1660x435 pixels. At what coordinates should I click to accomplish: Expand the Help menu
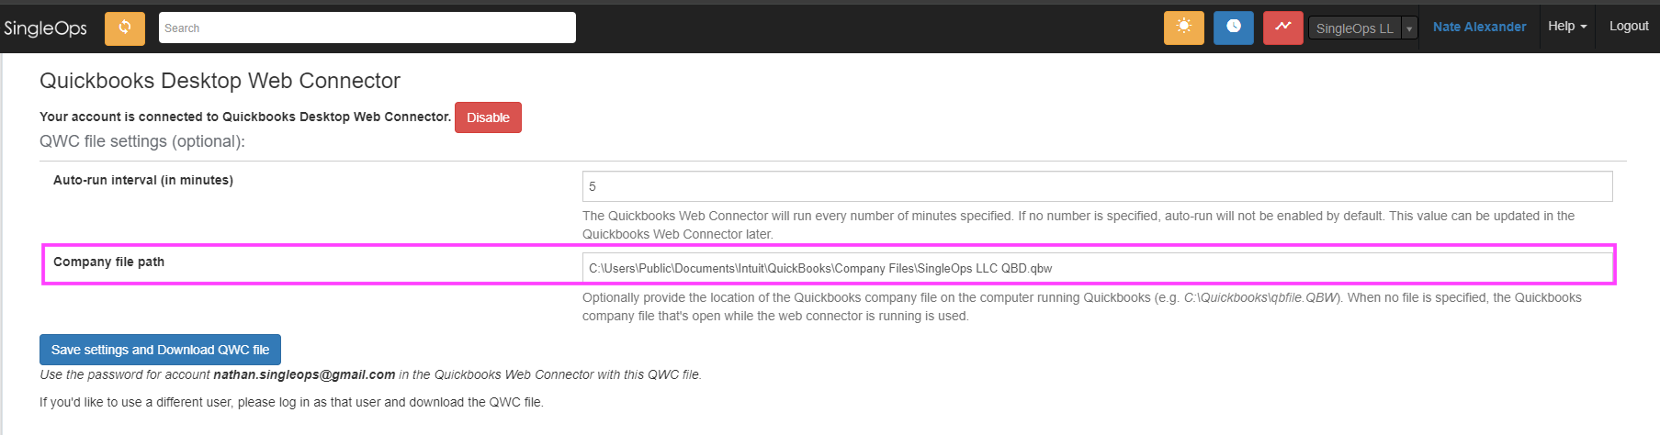(x=1566, y=27)
